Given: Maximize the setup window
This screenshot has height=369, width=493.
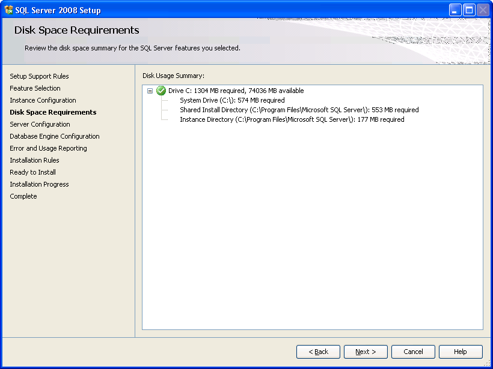Looking at the screenshot, I should click(x=469, y=10).
